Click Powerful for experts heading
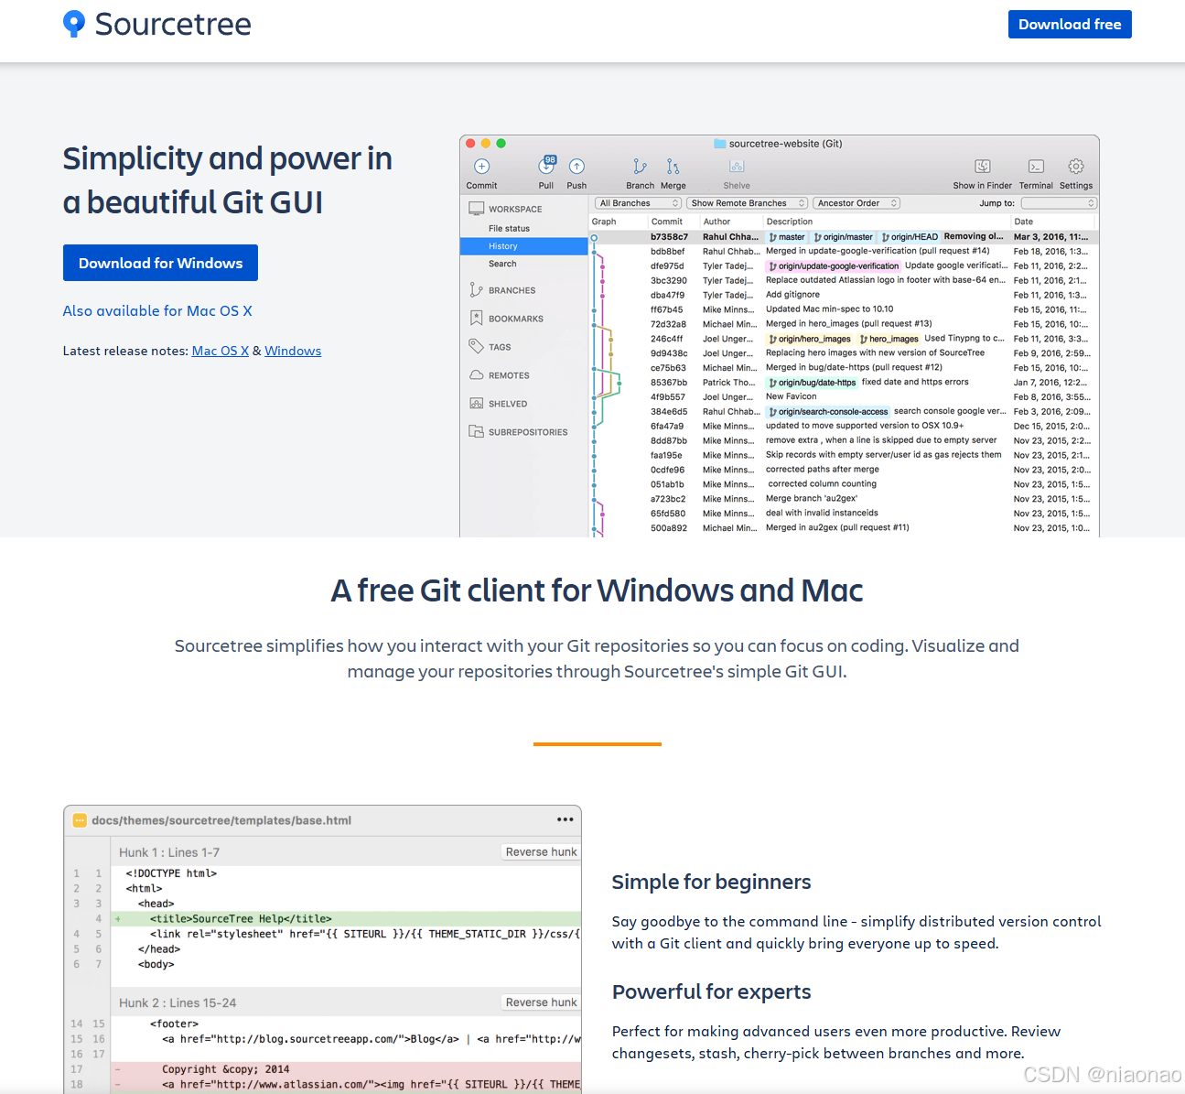Image resolution: width=1185 pixels, height=1094 pixels. (711, 991)
